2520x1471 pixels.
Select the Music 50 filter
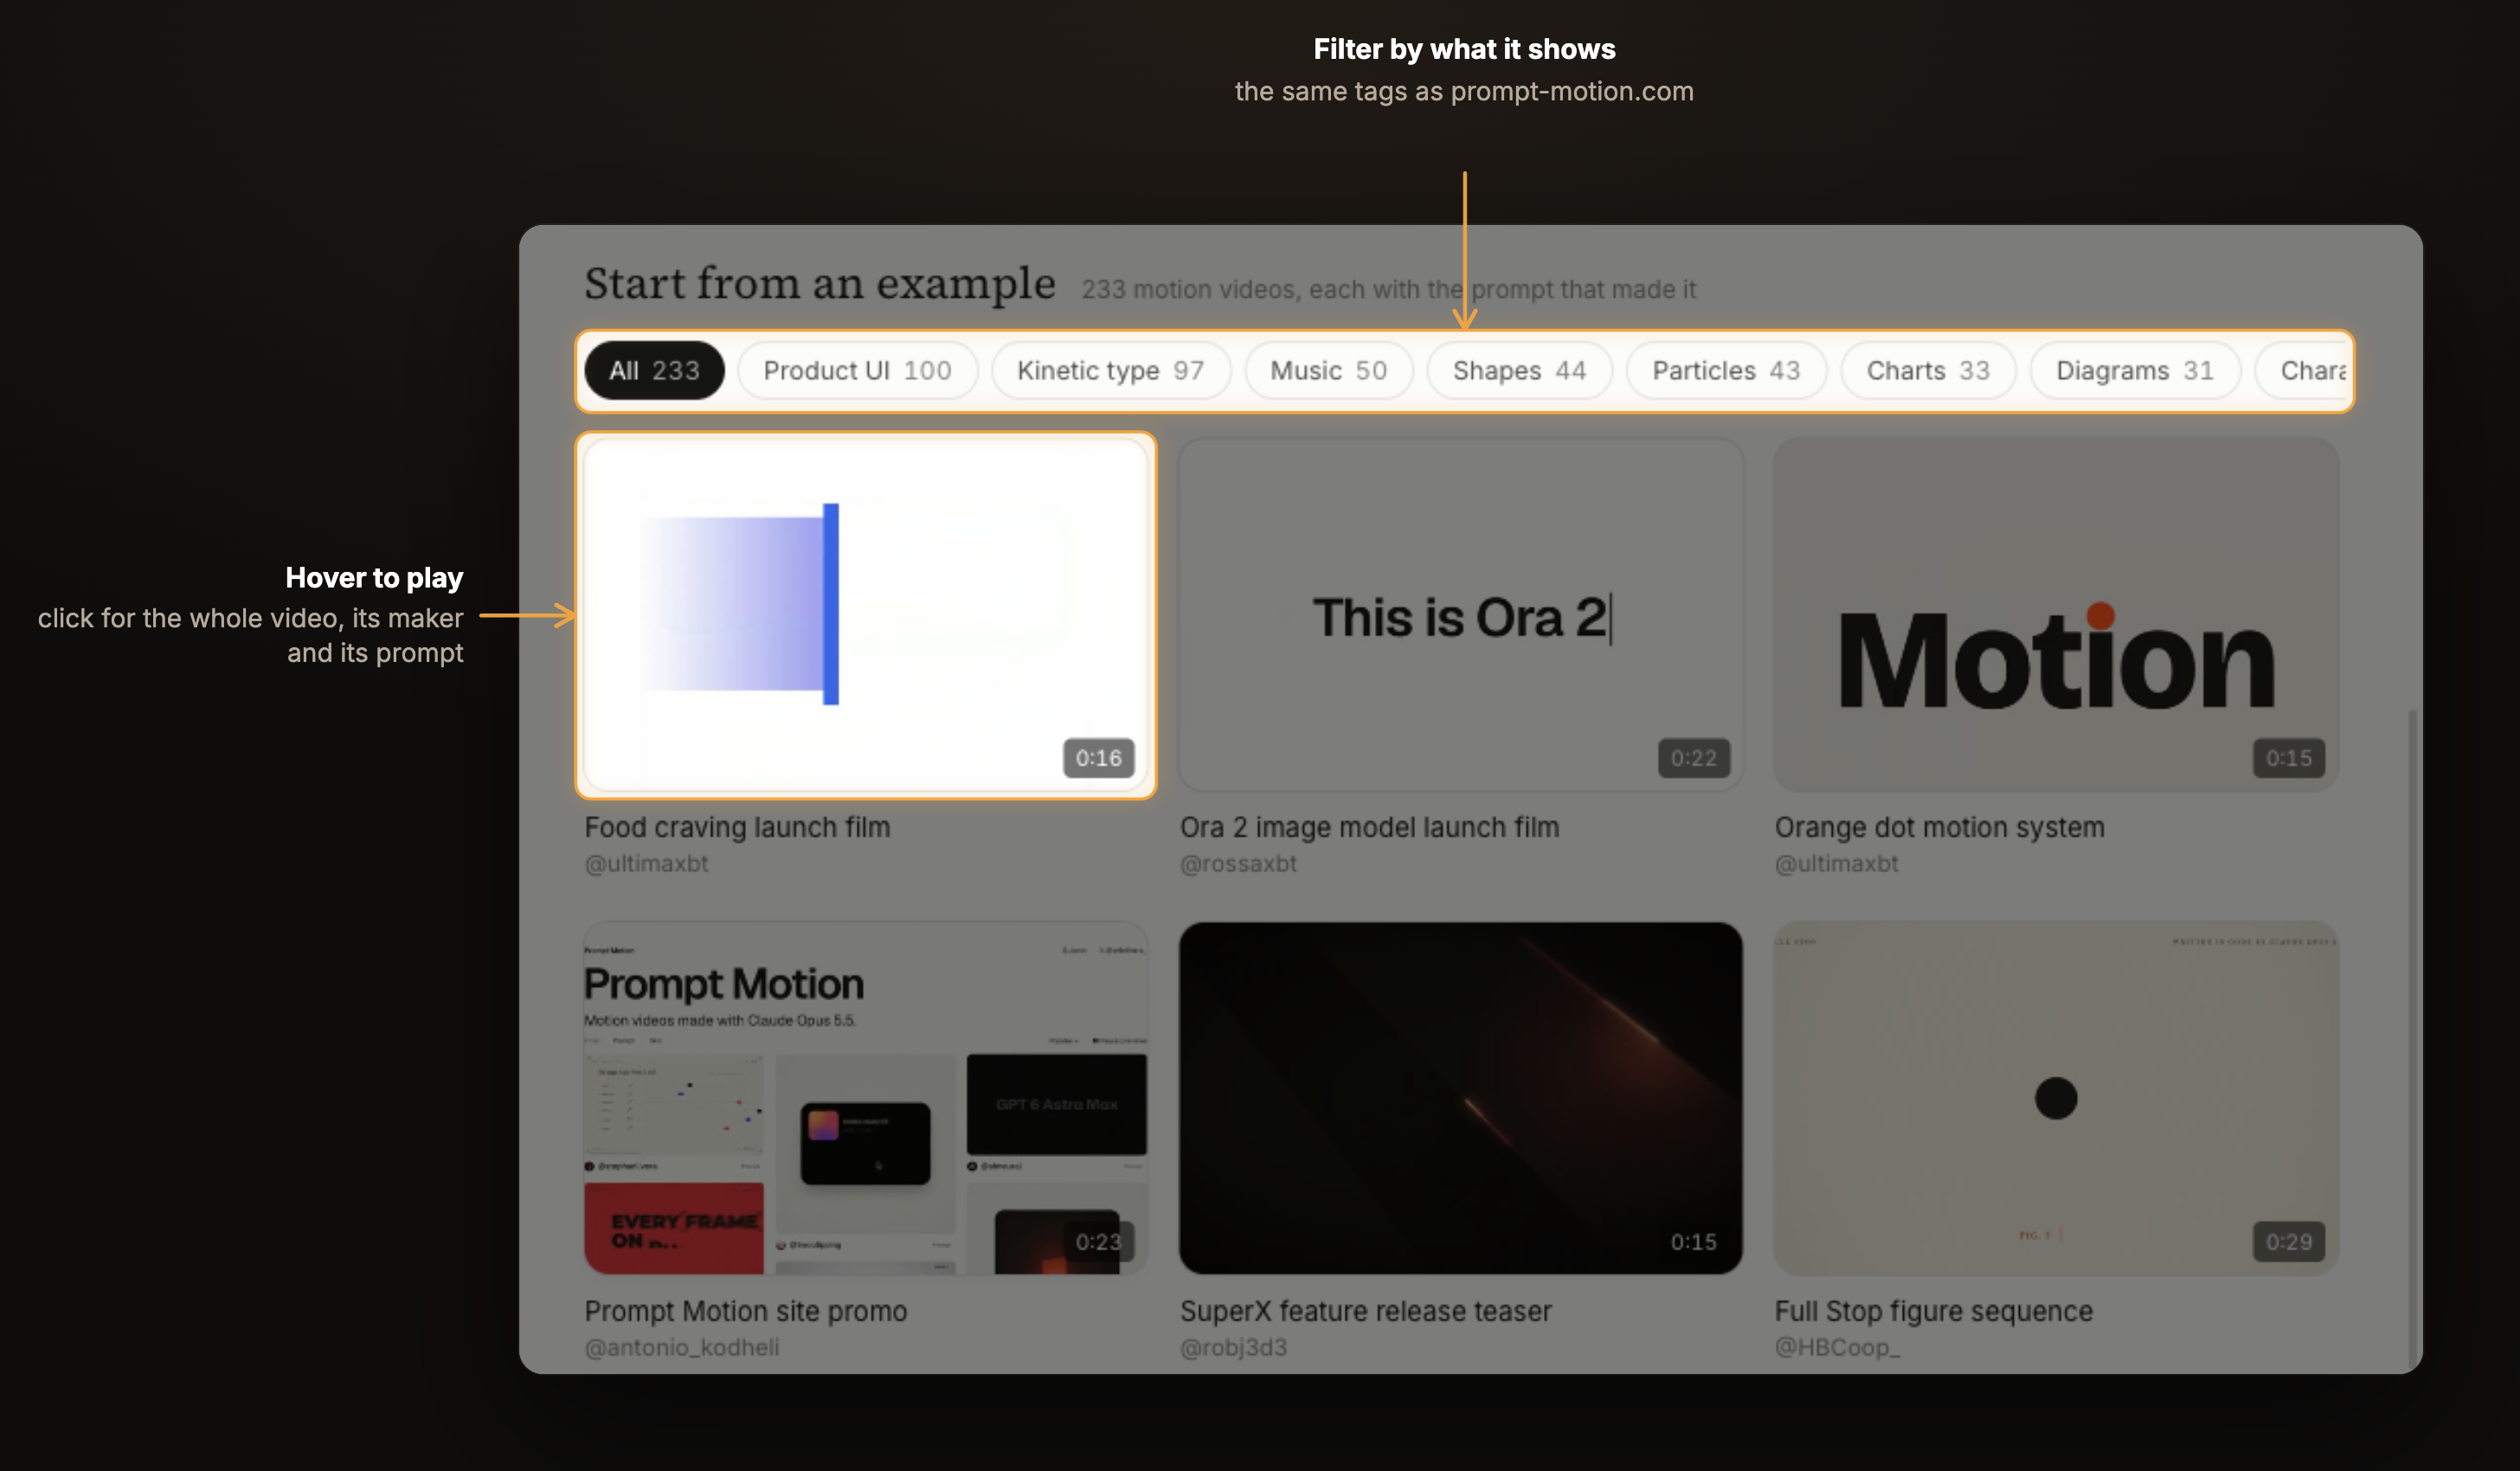point(1328,370)
